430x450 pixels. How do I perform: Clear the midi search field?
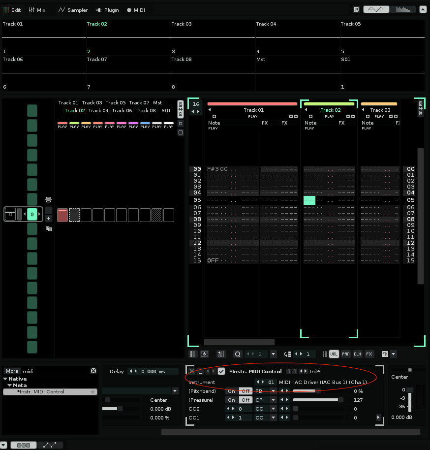93,371
